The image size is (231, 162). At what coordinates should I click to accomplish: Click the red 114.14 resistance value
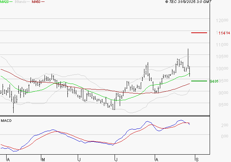[224, 33]
